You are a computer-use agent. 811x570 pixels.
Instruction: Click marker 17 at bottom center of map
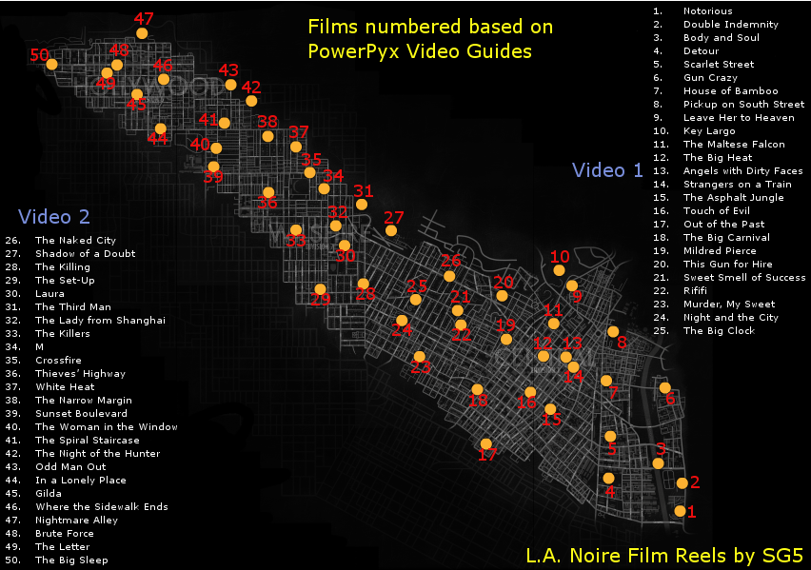click(x=486, y=442)
